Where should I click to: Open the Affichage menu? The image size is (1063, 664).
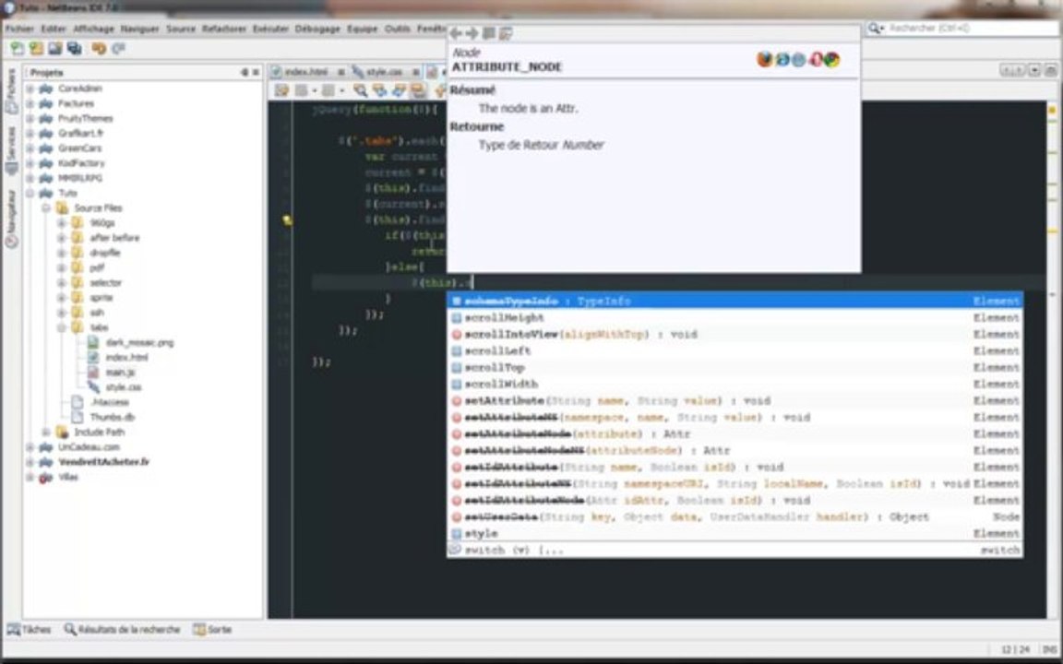coord(93,30)
